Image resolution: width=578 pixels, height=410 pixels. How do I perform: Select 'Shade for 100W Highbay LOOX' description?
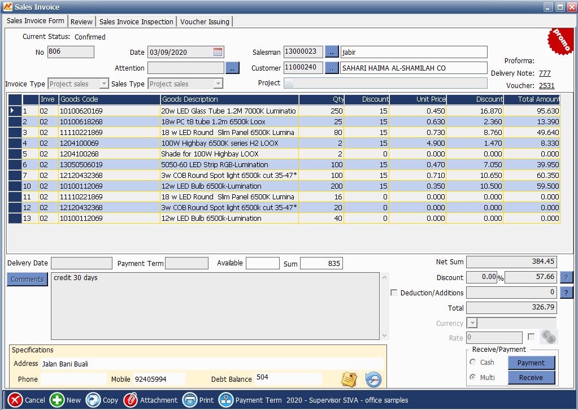click(229, 154)
